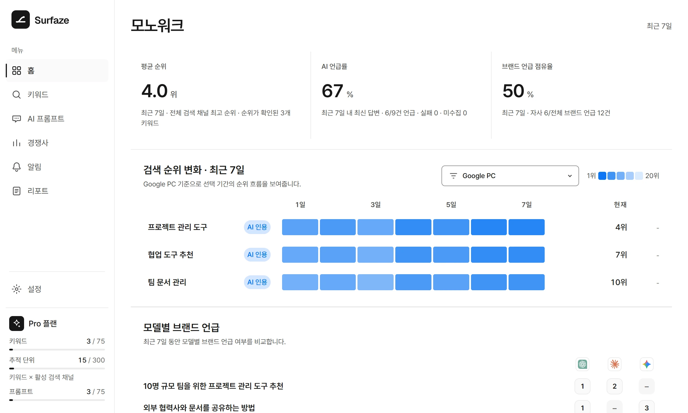The height and width of the screenshot is (413, 688).
Task: Click Claude rank 2 for 프로젝트 관리 도구 추천 prompt
Action: (615, 386)
